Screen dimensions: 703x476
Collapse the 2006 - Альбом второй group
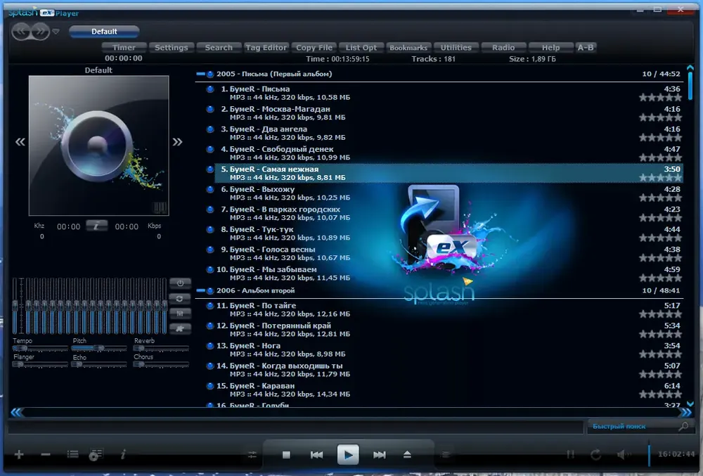(200, 290)
